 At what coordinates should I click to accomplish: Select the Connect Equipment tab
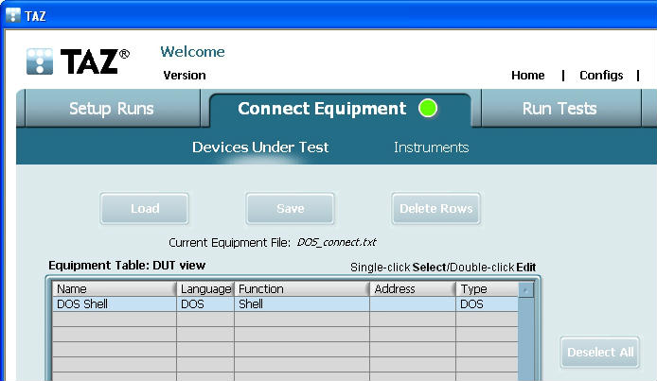[x=322, y=109]
